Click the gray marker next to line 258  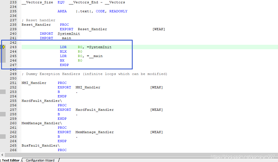[3, 114]
